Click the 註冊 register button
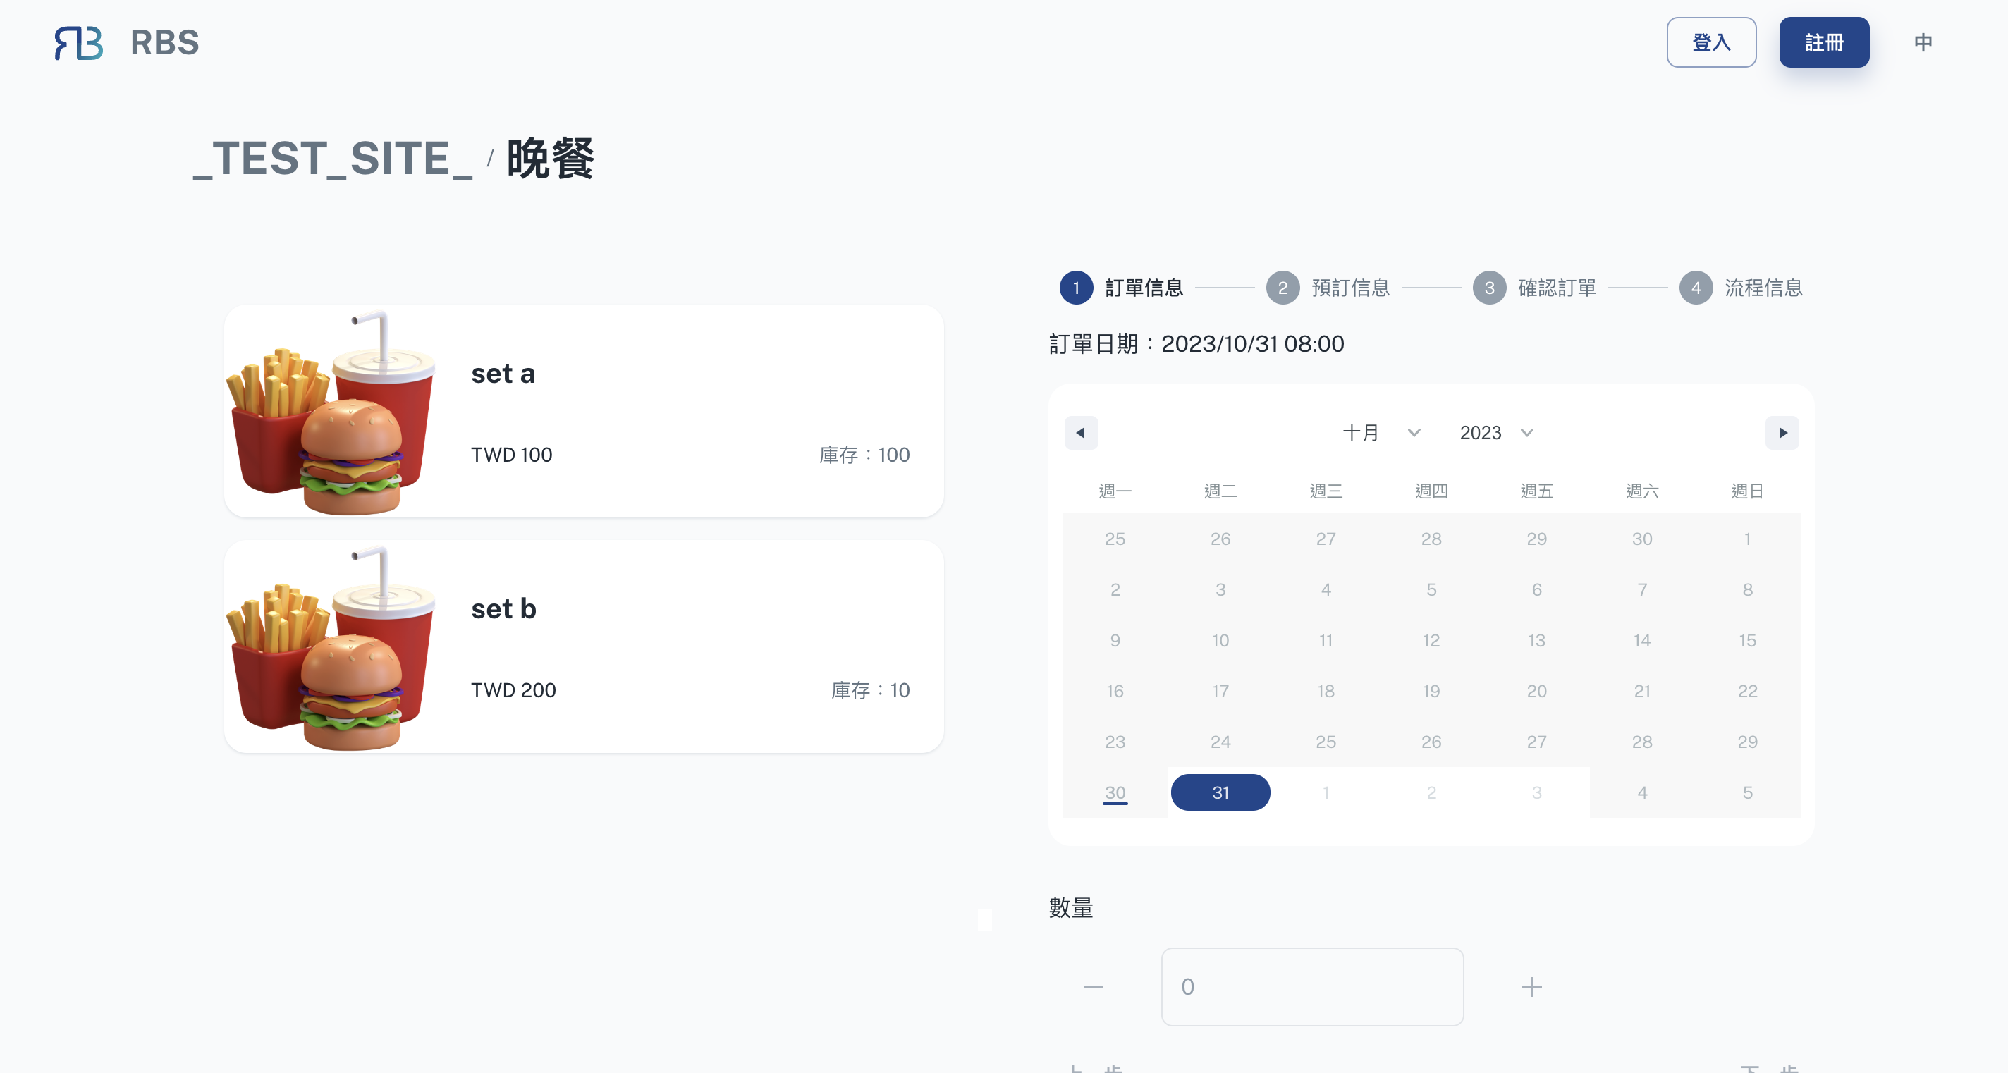 click(x=1823, y=42)
